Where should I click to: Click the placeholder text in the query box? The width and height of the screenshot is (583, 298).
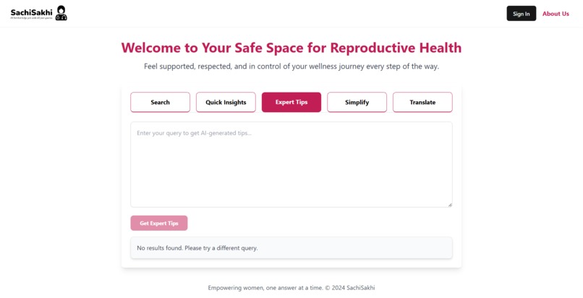(194, 133)
